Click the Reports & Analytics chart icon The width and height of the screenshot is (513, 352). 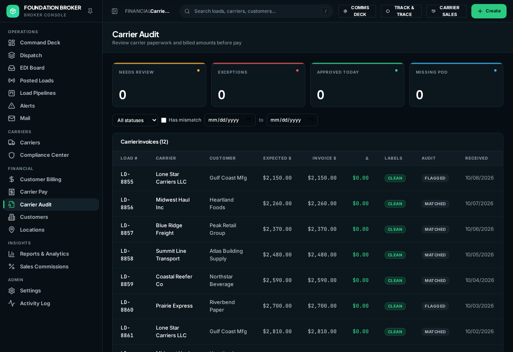click(12, 254)
